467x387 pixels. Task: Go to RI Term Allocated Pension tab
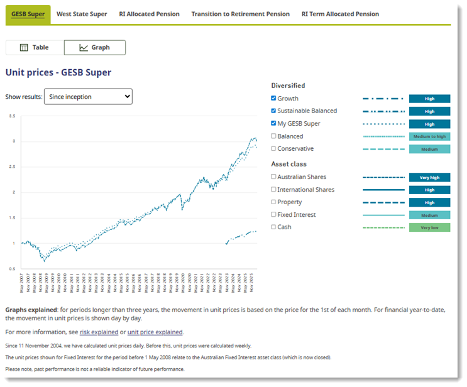click(x=340, y=14)
